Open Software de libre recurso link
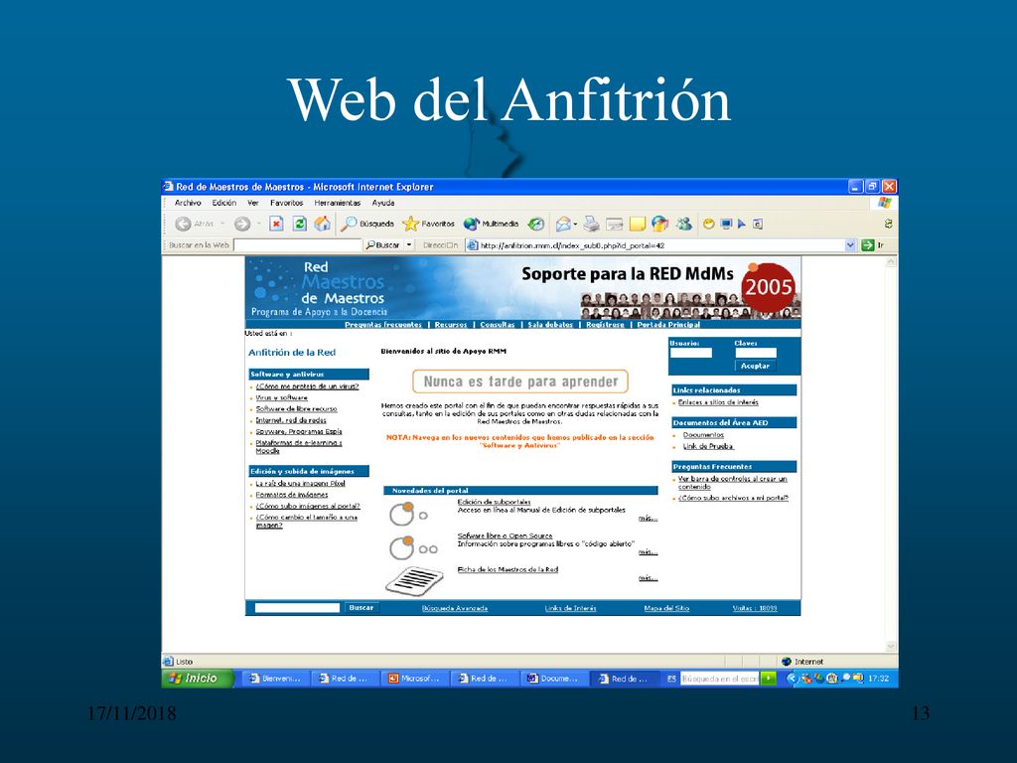This screenshot has height=763, width=1017. (296, 408)
